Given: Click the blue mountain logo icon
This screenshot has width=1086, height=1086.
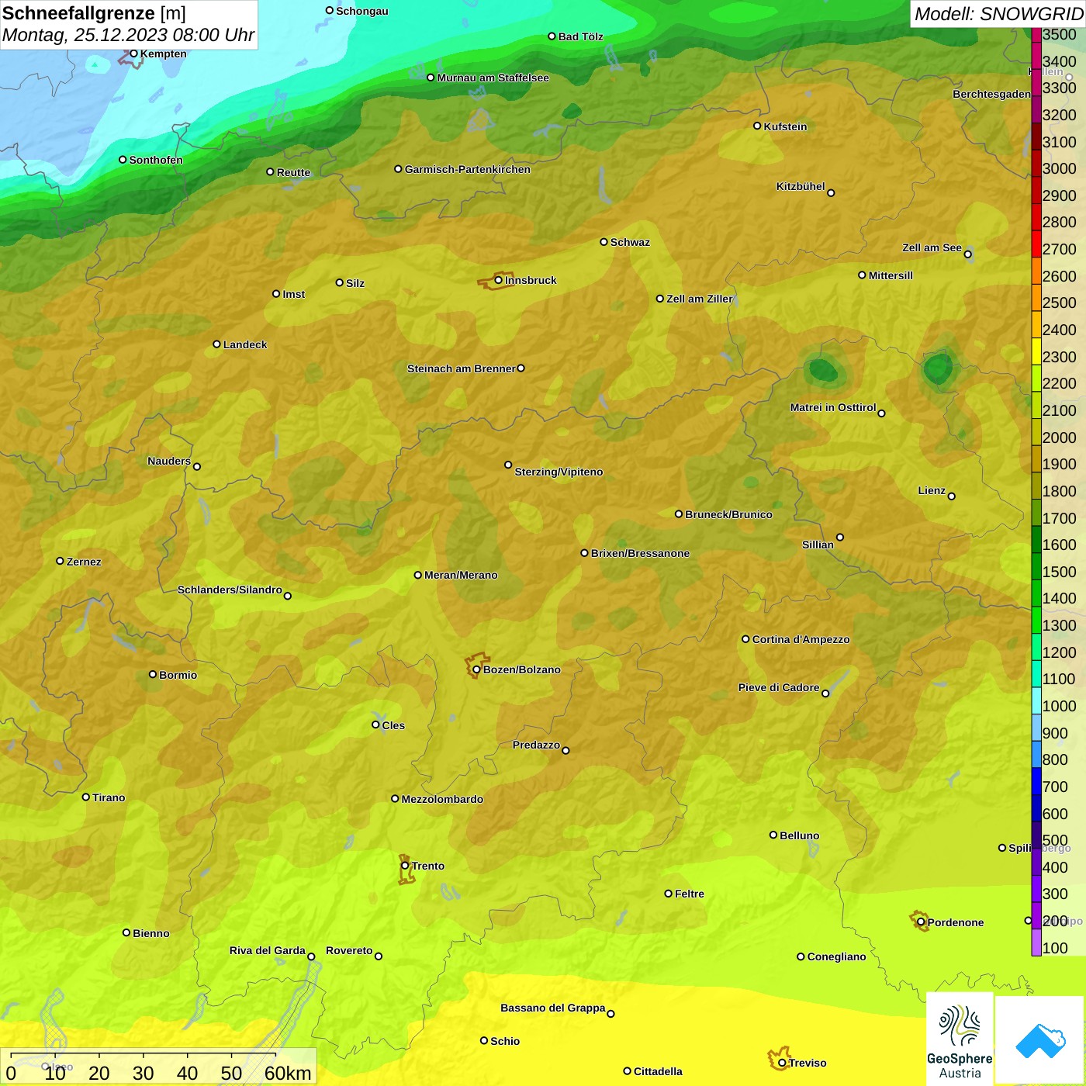Looking at the screenshot, I should [1040, 1041].
